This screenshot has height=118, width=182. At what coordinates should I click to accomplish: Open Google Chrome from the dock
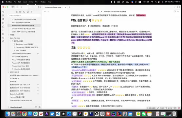pyautogui.click(x=24, y=114)
